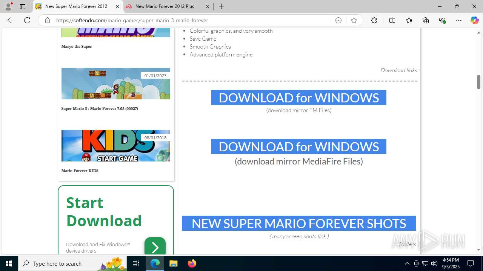
Task: Open Collections icon
Action: 426,20
